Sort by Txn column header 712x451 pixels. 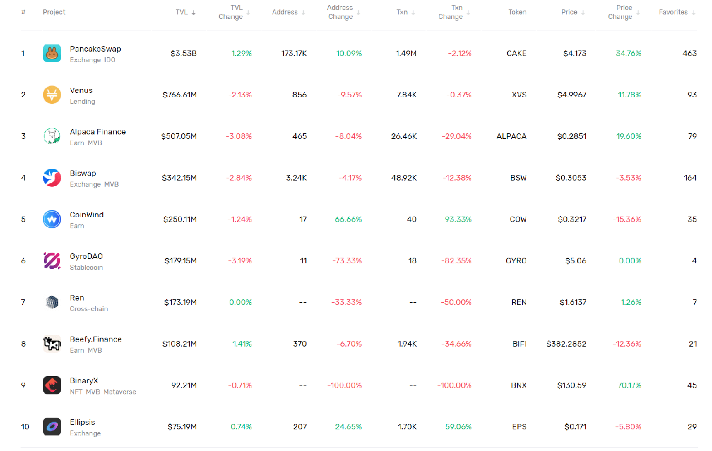(406, 12)
